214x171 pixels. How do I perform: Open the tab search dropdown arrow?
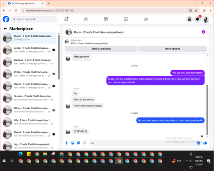pyautogui.click(x=3, y=3)
